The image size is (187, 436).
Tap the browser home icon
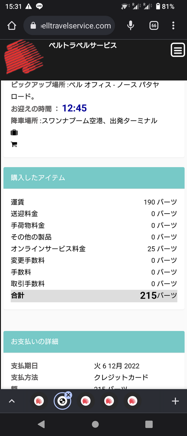pyautogui.click(x=12, y=25)
